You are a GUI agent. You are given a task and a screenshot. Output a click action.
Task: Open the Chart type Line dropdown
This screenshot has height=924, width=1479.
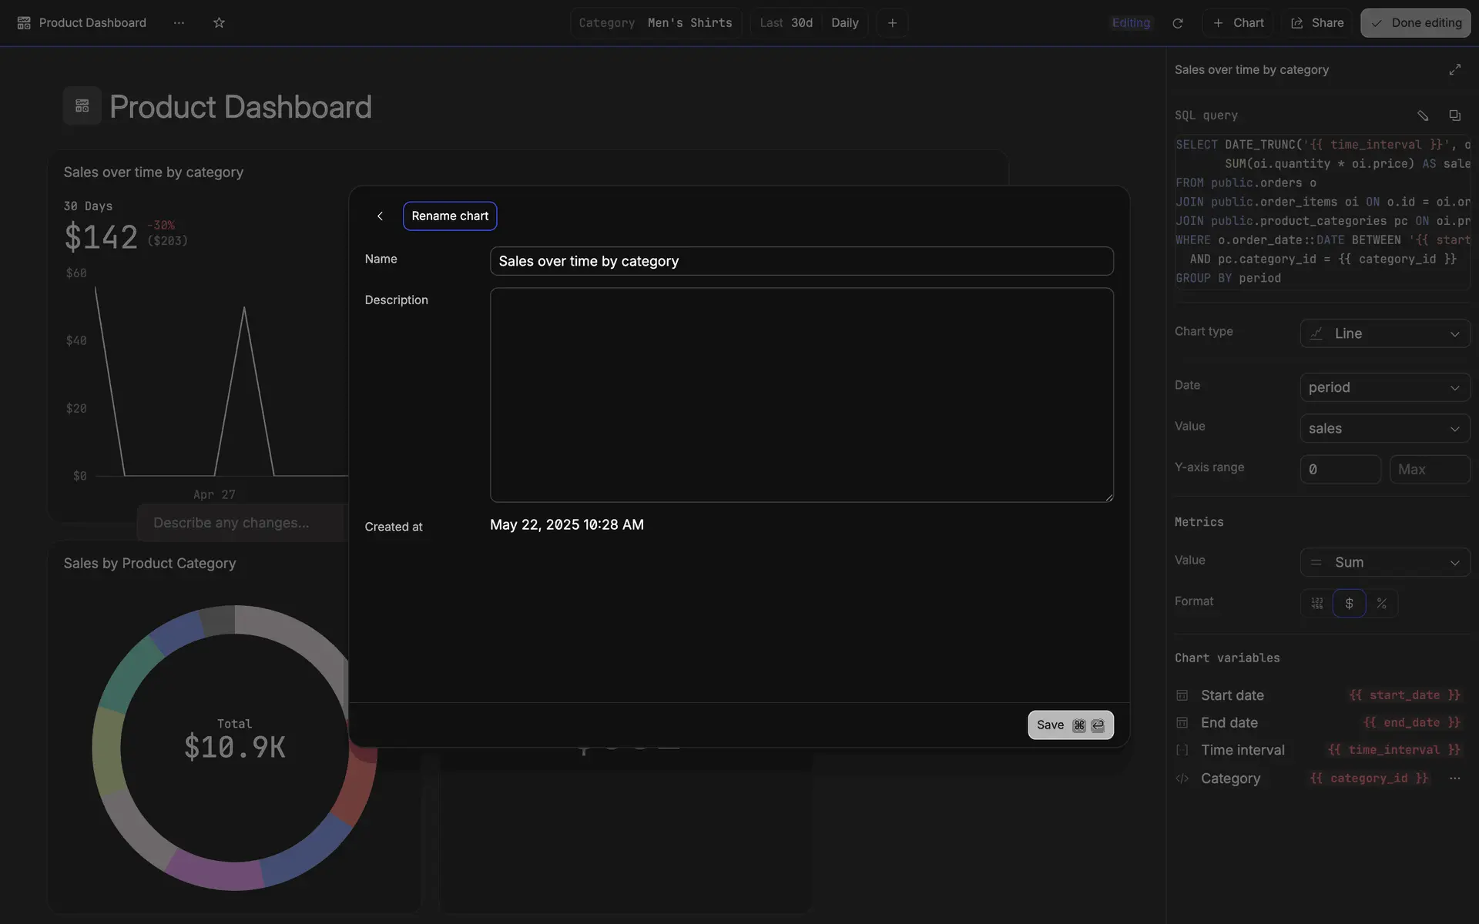click(1384, 333)
